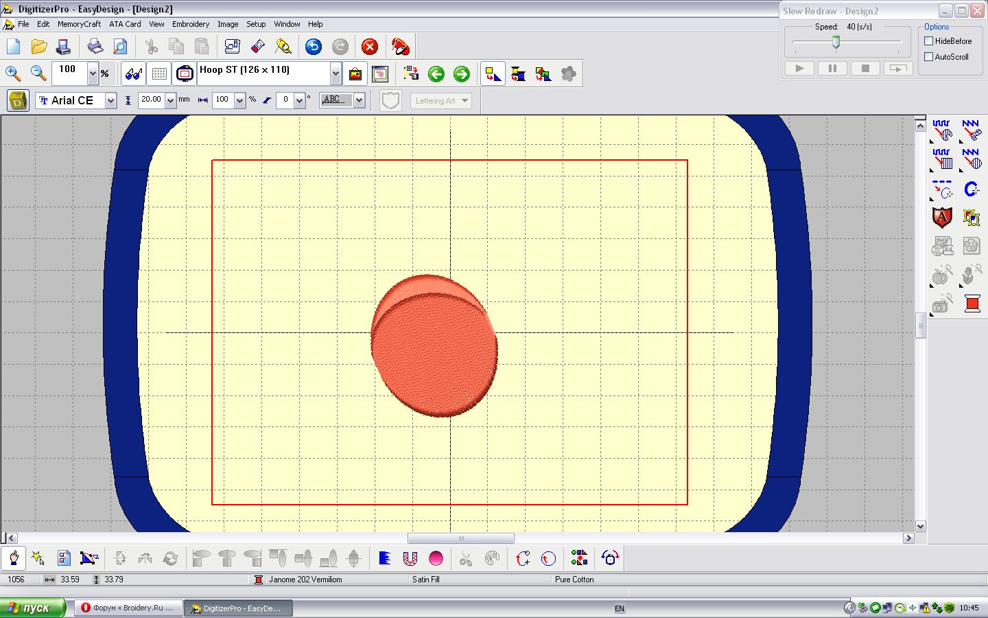This screenshot has height=618, width=988.
Task: Click the red thread spool icon
Action: (972, 304)
